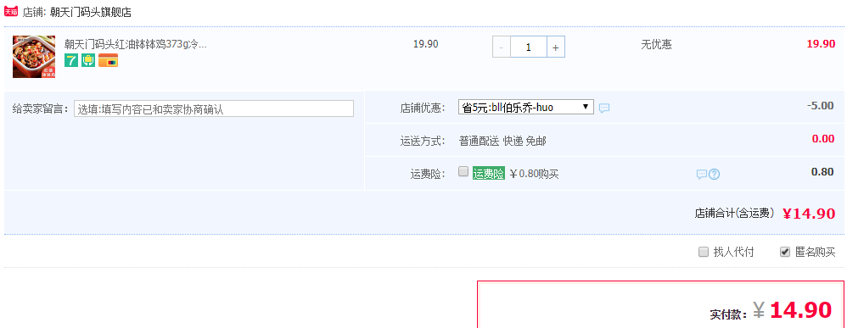Open the 朝天门码头旗舰店 store link
Viewport: 847px width, 328px height.
click(90, 12)
